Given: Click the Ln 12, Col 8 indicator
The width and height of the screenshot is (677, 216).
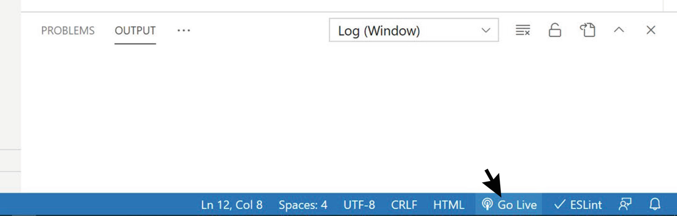Looking at the screenshot, I should tap(232, 205).
